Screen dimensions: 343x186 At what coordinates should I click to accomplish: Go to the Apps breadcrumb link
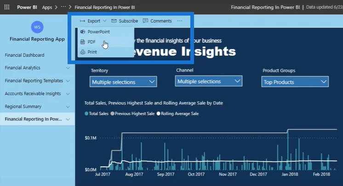[47, 7]
